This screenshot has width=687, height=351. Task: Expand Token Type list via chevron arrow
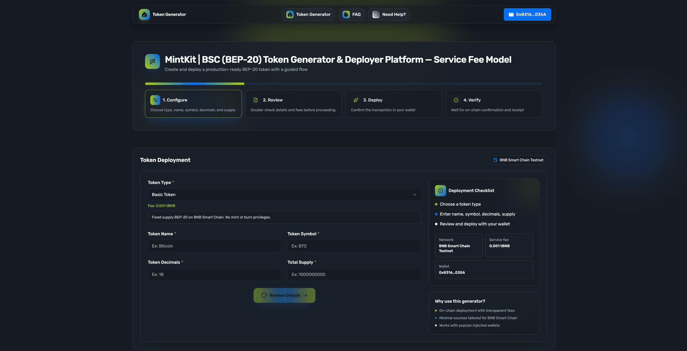tap(414, 195)
